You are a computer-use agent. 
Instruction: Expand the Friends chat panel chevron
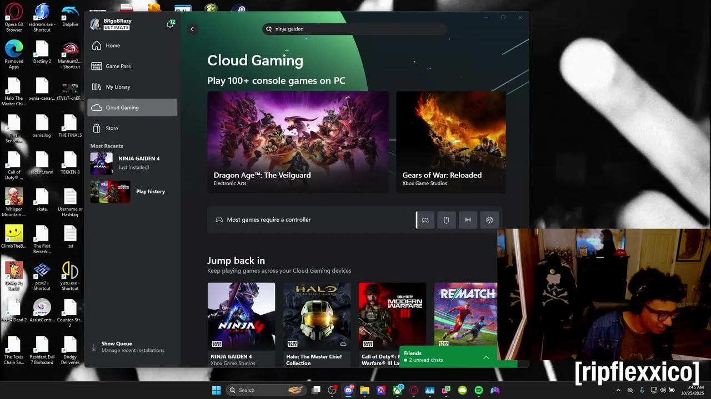pos(486,357)
